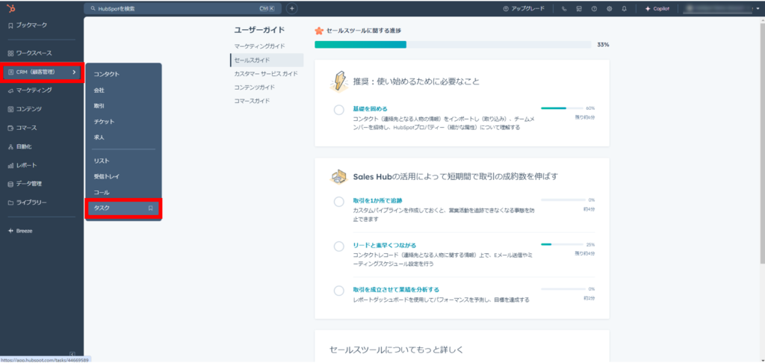Focus the HubSpotを検索 search field
The width and height of the screenshot is (765, 363).
coord(182,8)
